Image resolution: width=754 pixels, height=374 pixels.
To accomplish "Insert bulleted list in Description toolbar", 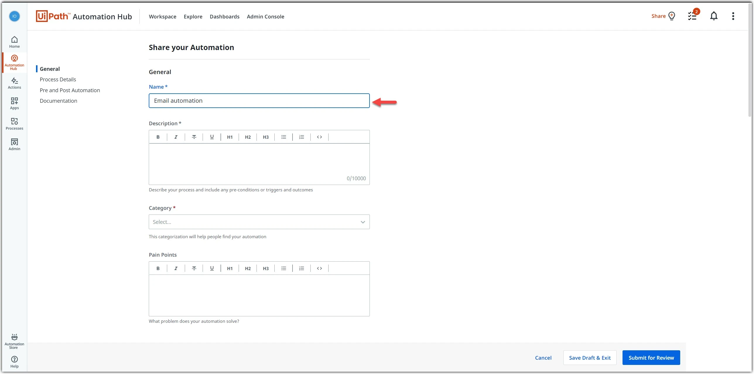I will 283,137.
